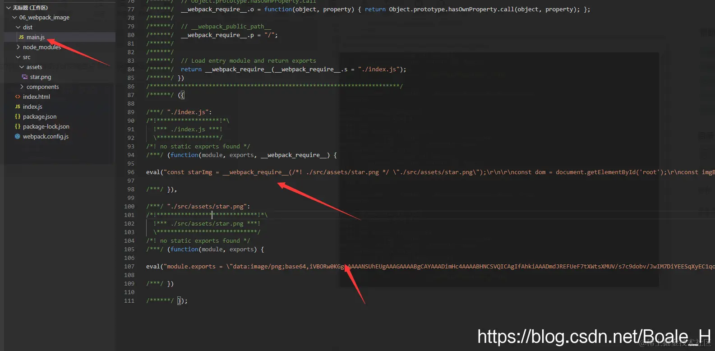Click the image icon of star.png
Image resolution: width=715 pixels, height=351 pixels.
coord(25,77)
